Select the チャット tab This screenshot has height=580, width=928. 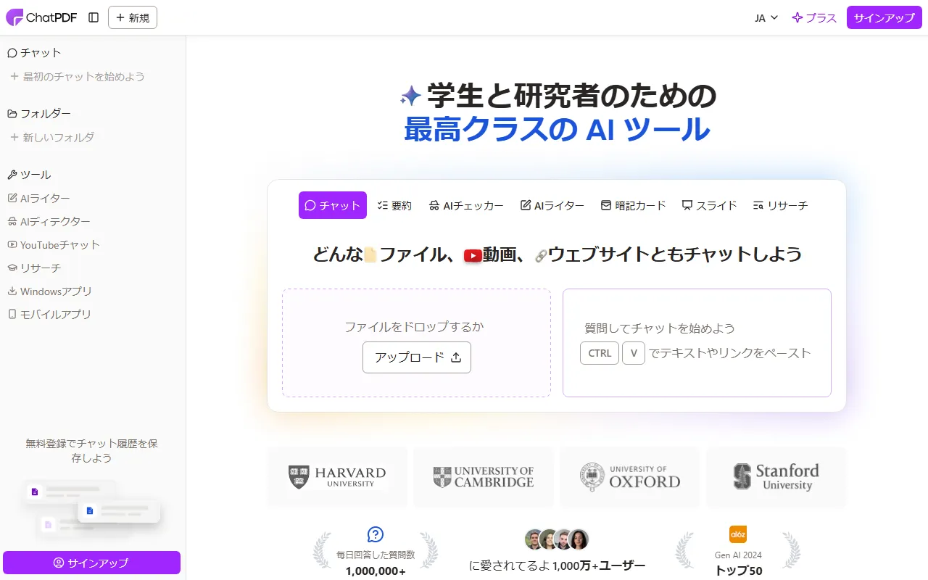[x=333, y=205]
